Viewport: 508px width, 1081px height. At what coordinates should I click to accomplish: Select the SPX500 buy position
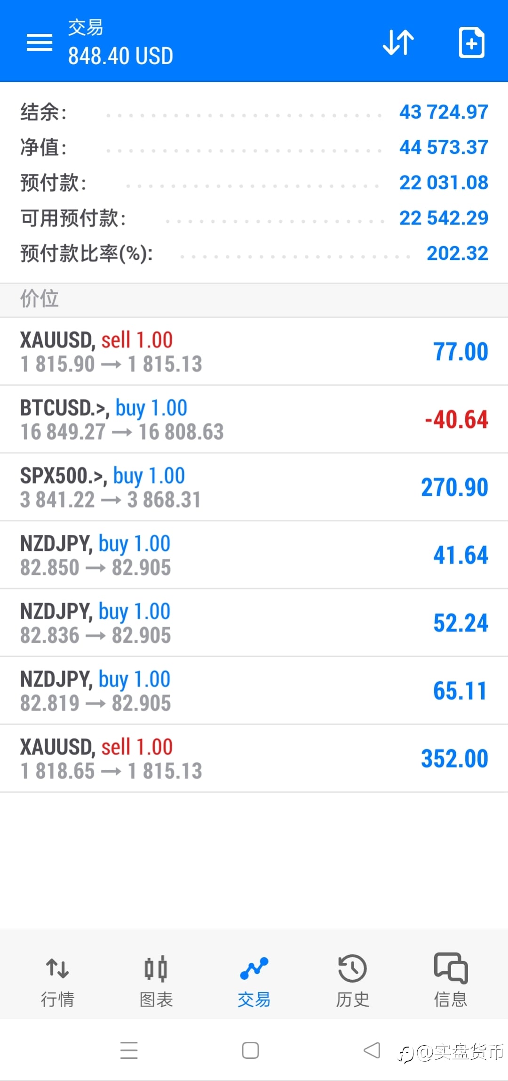(254, 487)
